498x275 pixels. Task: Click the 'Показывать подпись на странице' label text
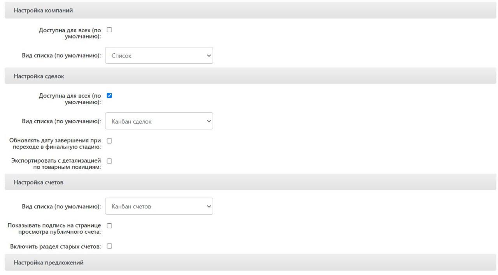click(x=54, y=228)
